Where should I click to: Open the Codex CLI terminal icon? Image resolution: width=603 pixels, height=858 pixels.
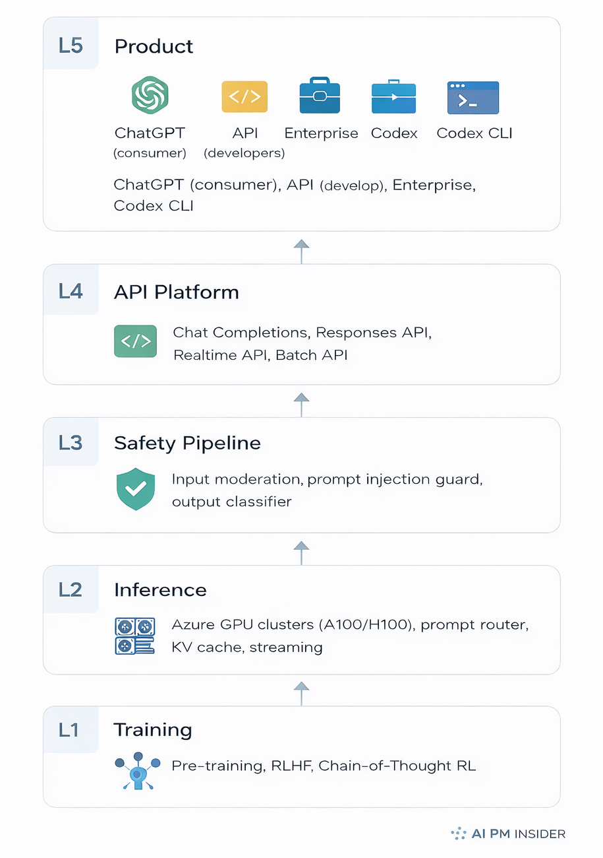click(x=473, y=98)
